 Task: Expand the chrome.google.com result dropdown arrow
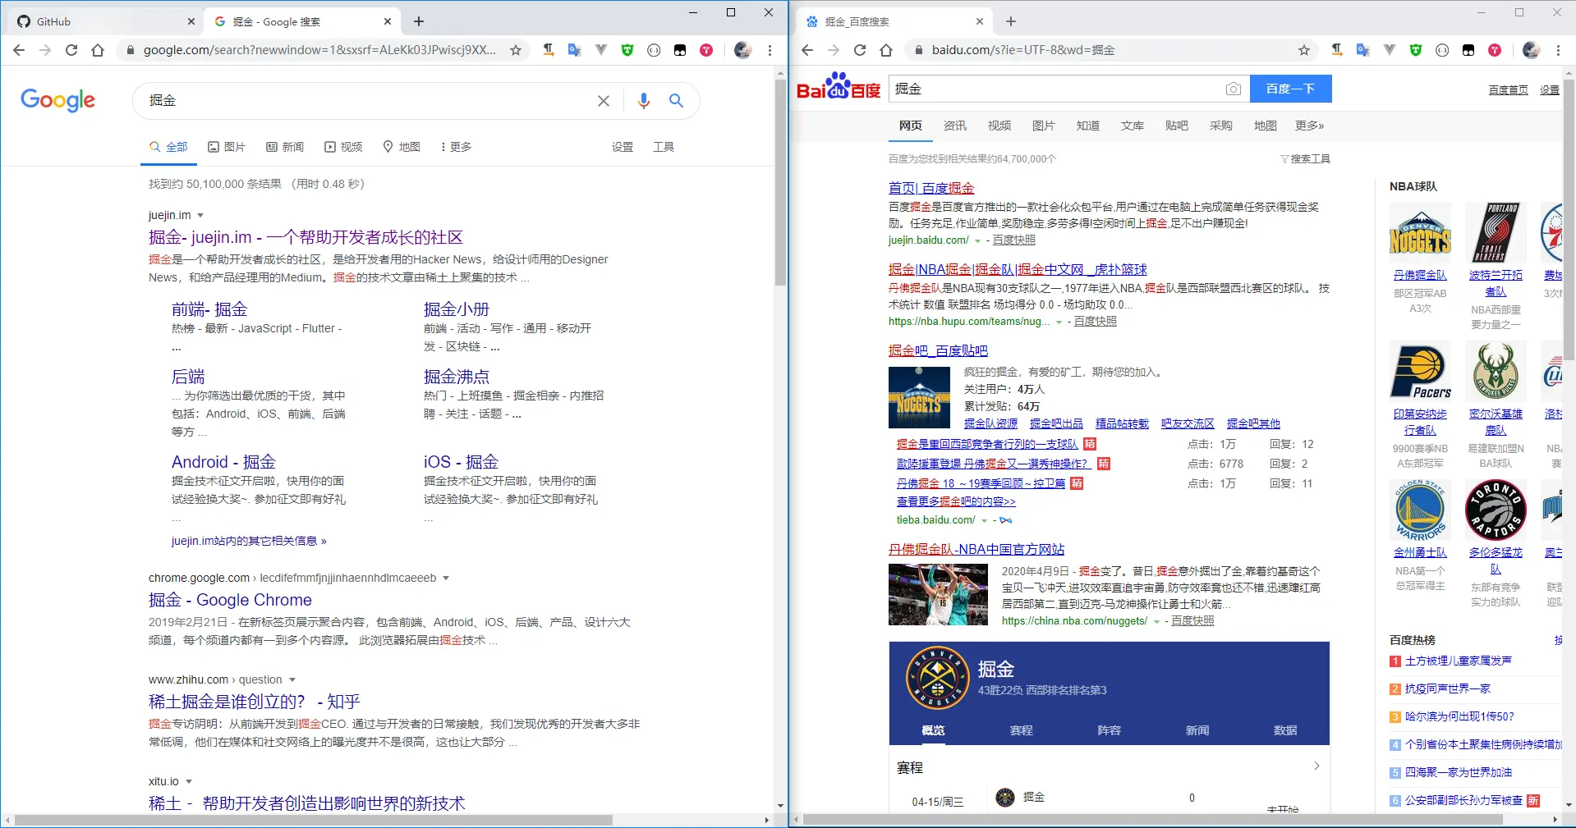(x=446, y=579)
